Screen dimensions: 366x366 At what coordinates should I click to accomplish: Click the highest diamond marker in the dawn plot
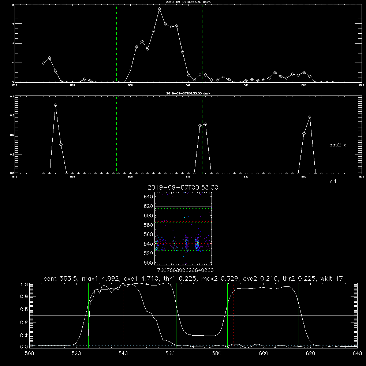[x=160, y=9]
